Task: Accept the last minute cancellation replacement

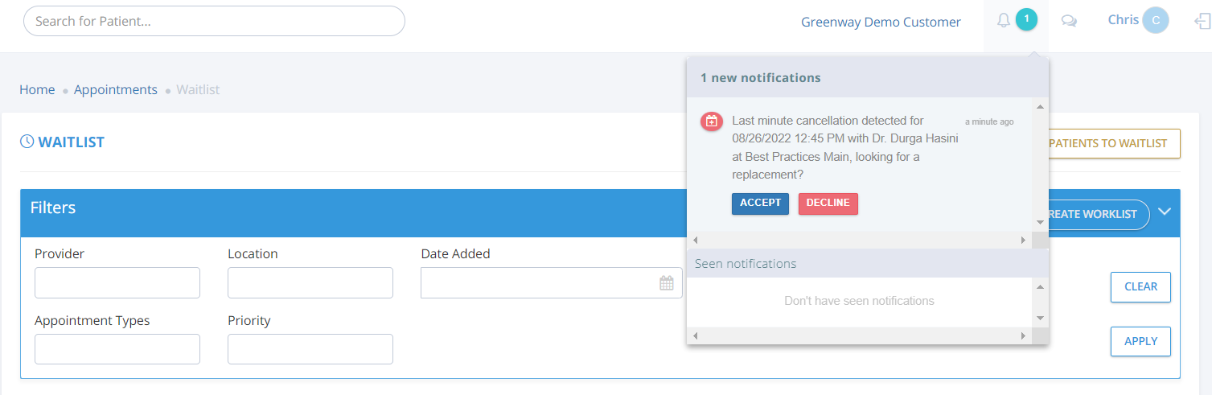Action: click(760, 204)
